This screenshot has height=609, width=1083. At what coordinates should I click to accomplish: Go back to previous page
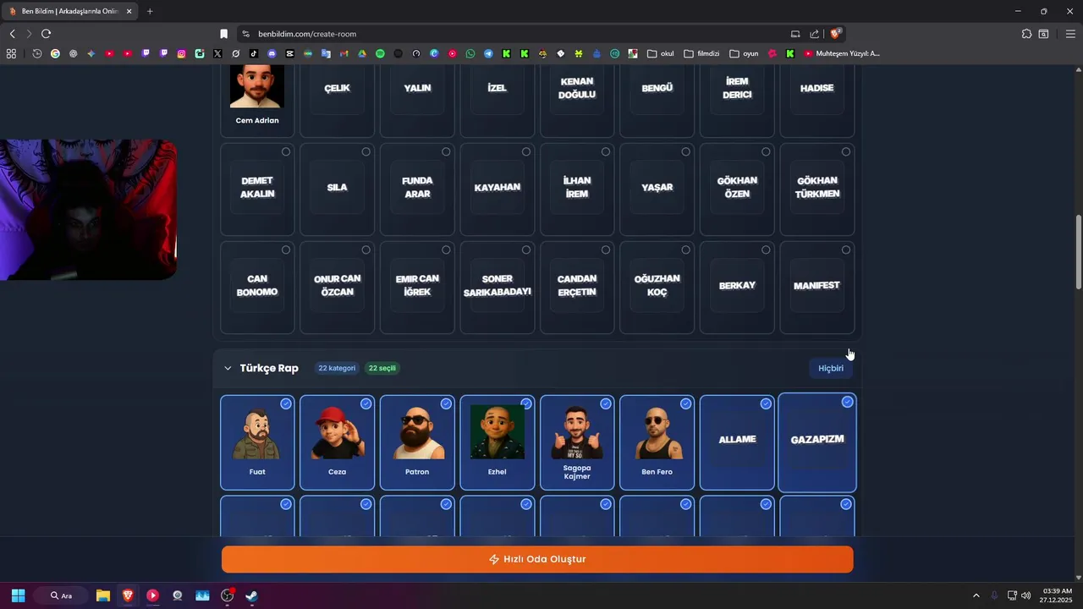pyautogui.click(x=12, y=34)
